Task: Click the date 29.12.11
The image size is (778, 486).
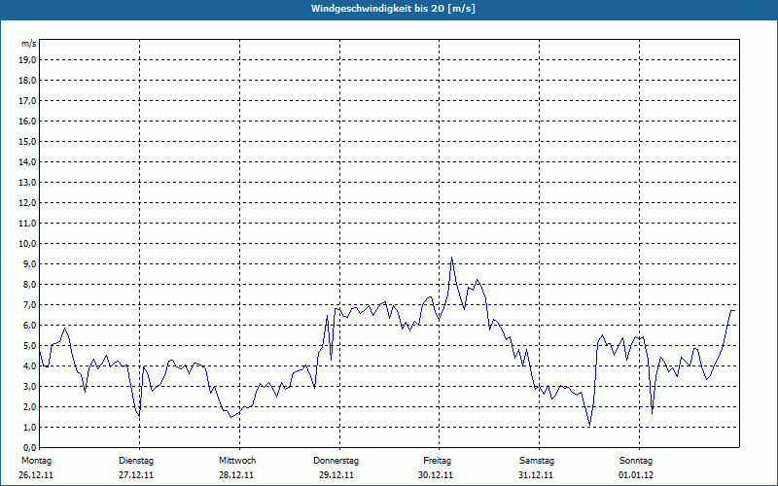Action: pos(336,475)
